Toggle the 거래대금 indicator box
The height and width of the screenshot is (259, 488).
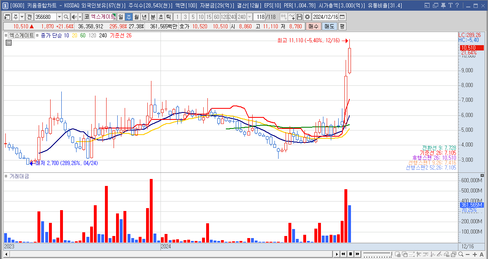(6, 176)
